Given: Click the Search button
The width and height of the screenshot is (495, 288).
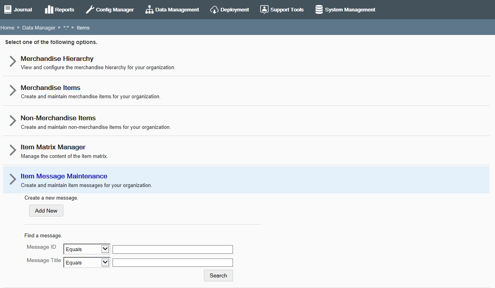Looking at the screenshot, I should point(218,275).
